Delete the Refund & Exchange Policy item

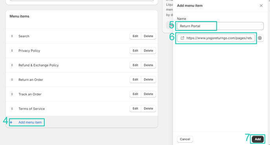[148, 65]
